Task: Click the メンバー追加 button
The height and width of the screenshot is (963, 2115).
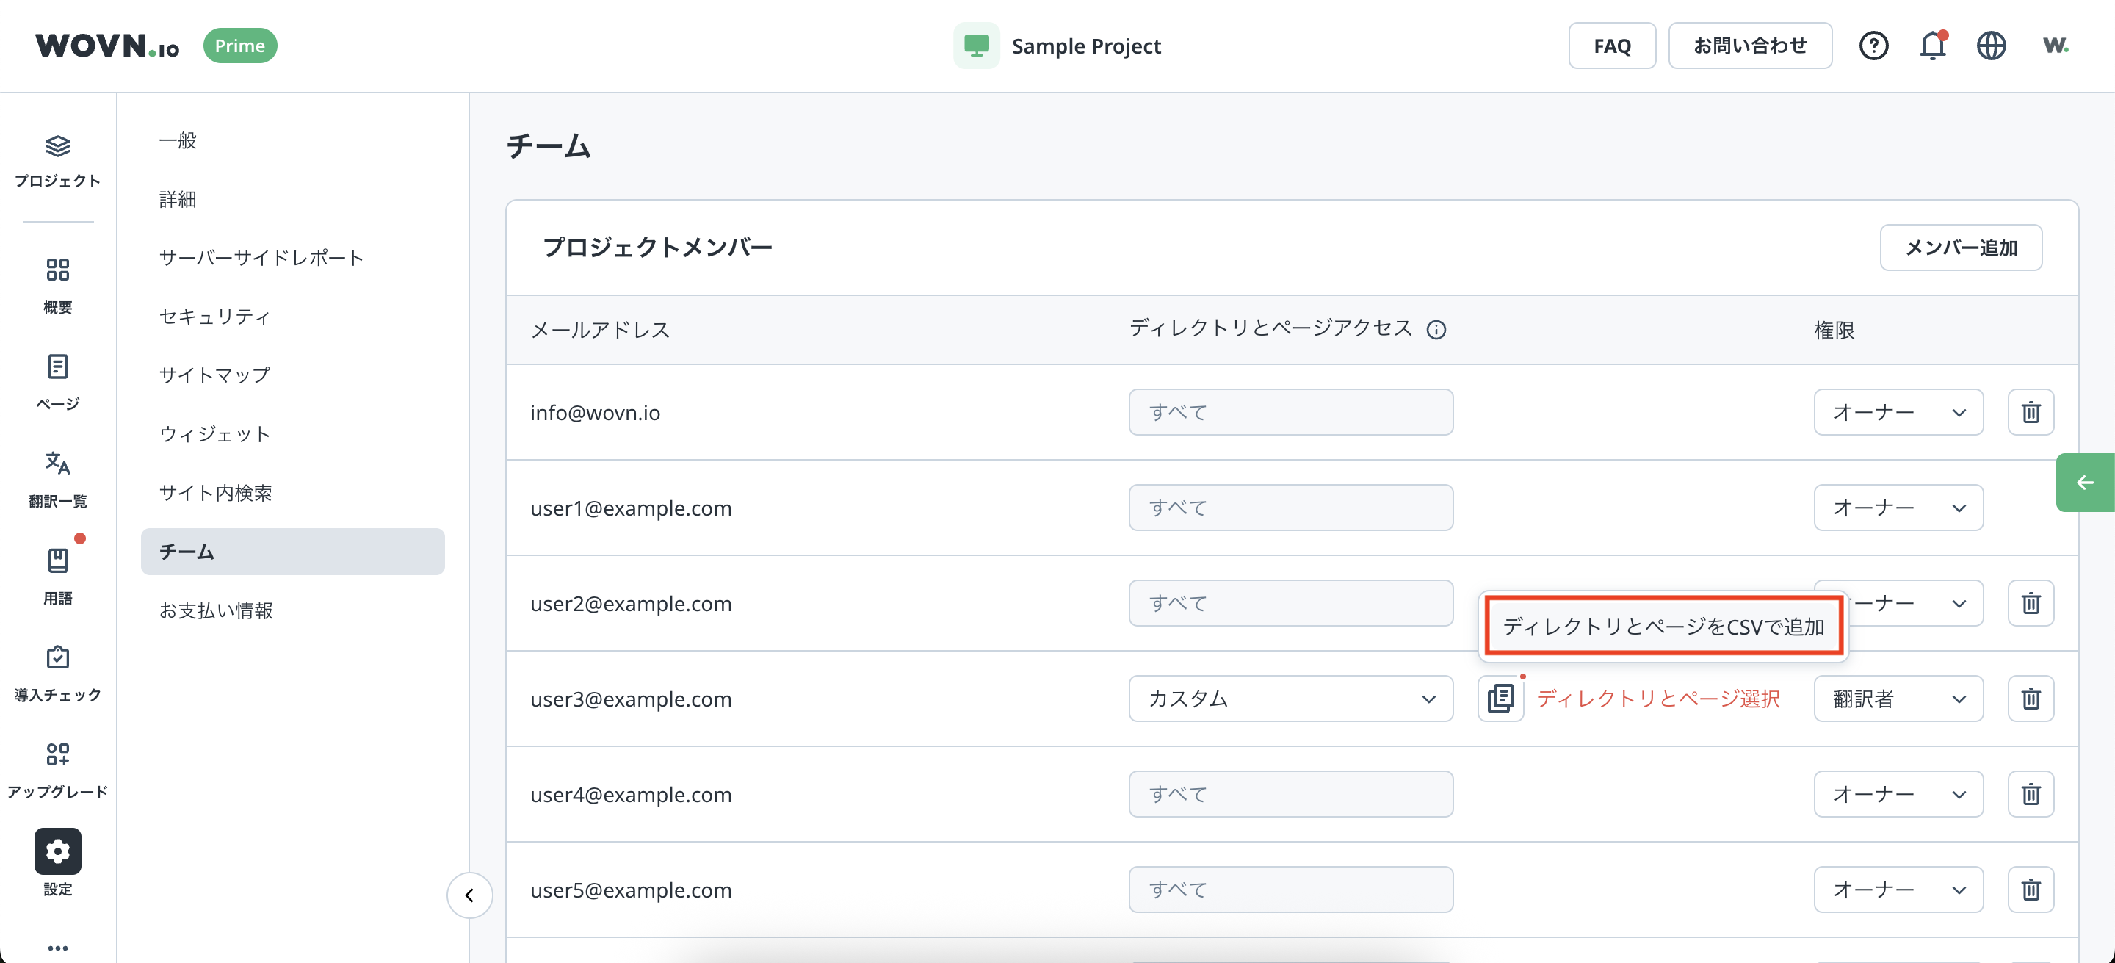Action: [x=1960, y=248]
